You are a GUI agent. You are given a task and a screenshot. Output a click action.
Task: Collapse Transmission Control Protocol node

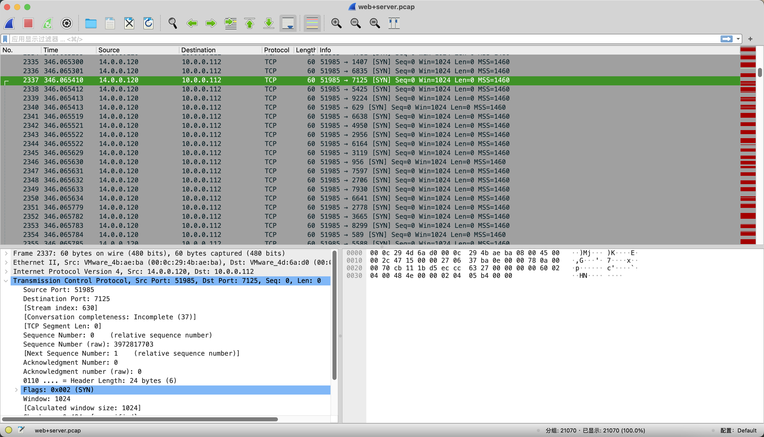click(6, 281)
